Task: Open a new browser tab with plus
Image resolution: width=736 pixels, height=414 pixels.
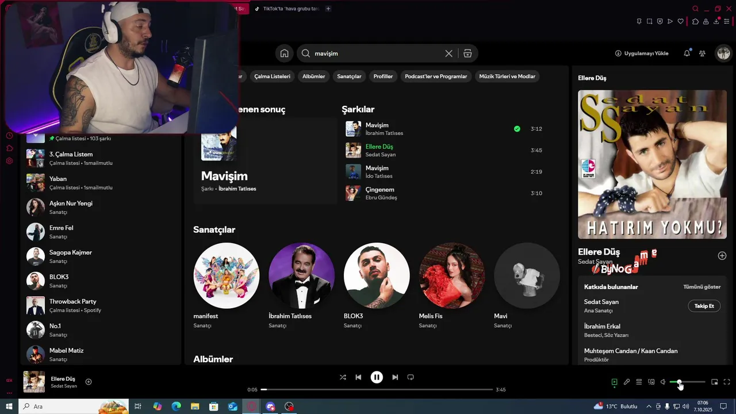Action: click(x=328, y=9)
